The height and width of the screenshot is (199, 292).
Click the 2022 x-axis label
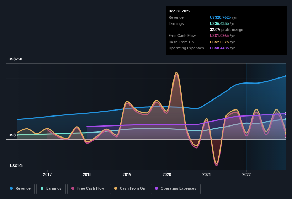246,174
